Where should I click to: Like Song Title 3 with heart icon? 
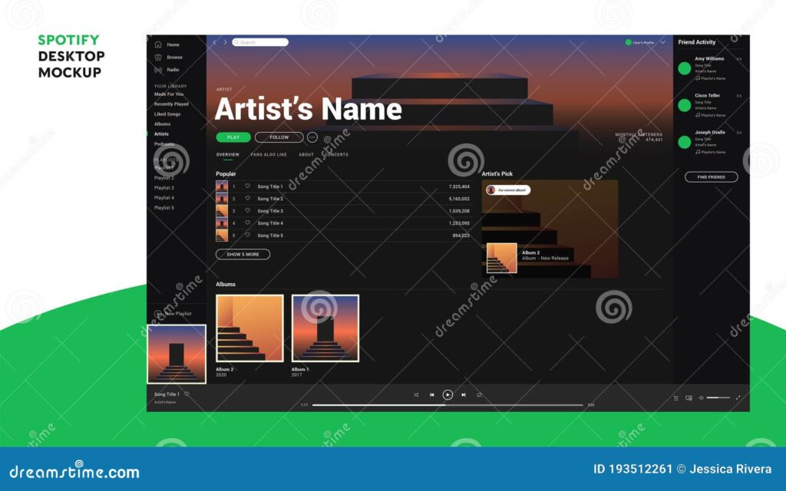click(248, 210)
